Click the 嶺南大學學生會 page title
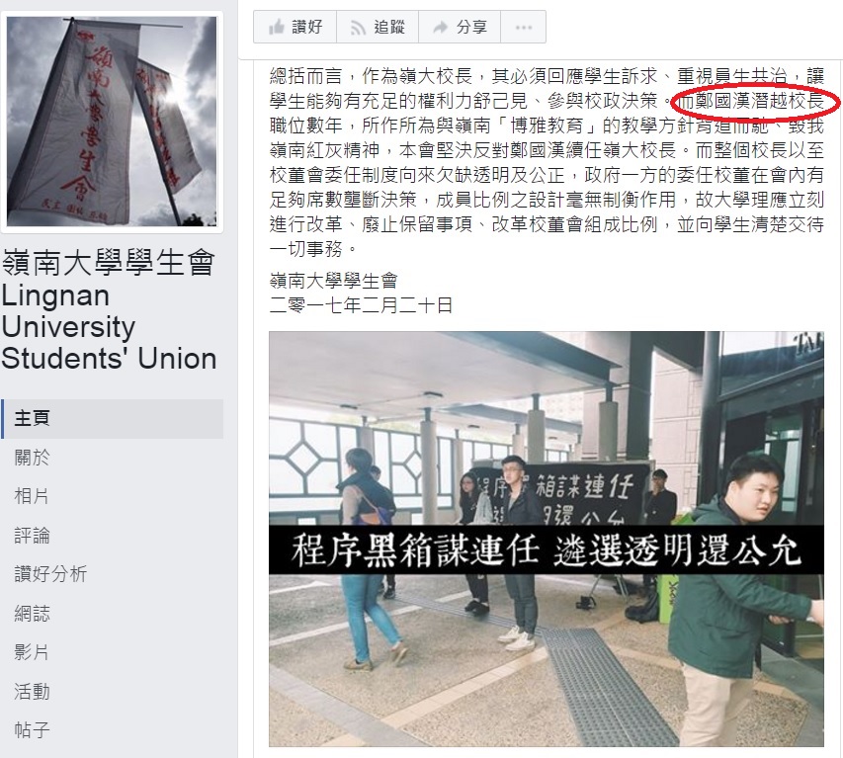 pyautogui.click(x=109, y=262)
